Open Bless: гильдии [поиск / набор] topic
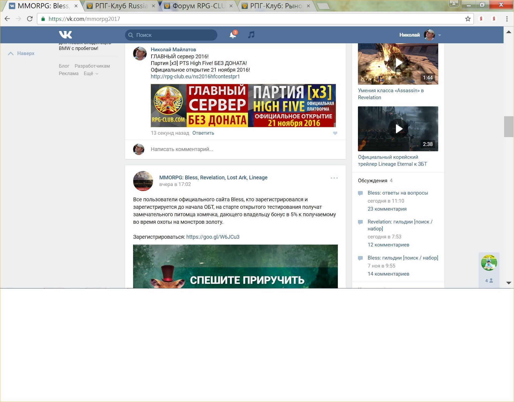 coord(403,258)
